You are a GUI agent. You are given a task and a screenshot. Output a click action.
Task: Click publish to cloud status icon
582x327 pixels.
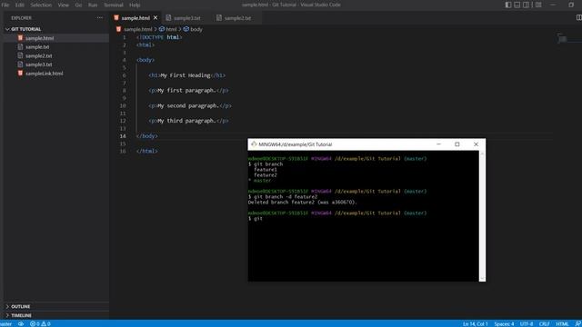click(x=21, y=323)
